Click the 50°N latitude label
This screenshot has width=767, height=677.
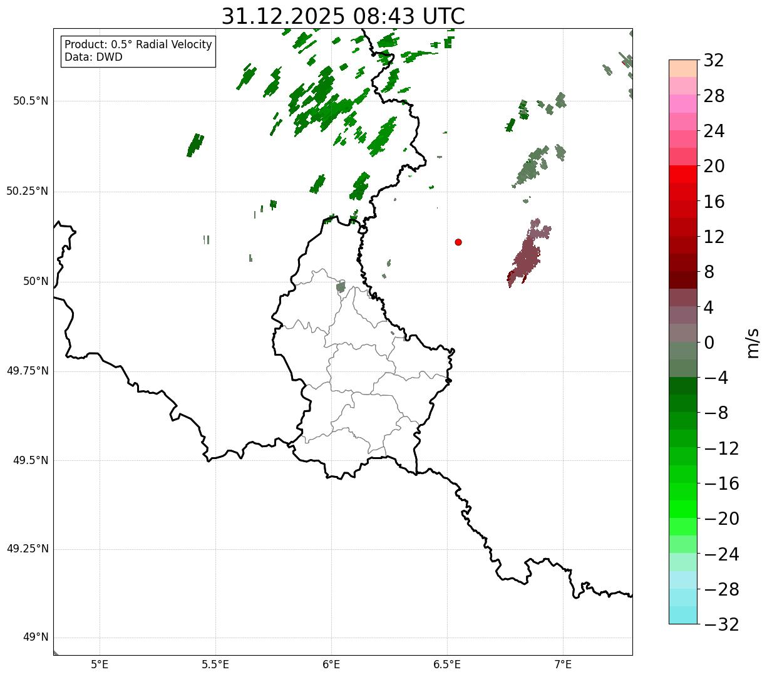click(36, 281)
